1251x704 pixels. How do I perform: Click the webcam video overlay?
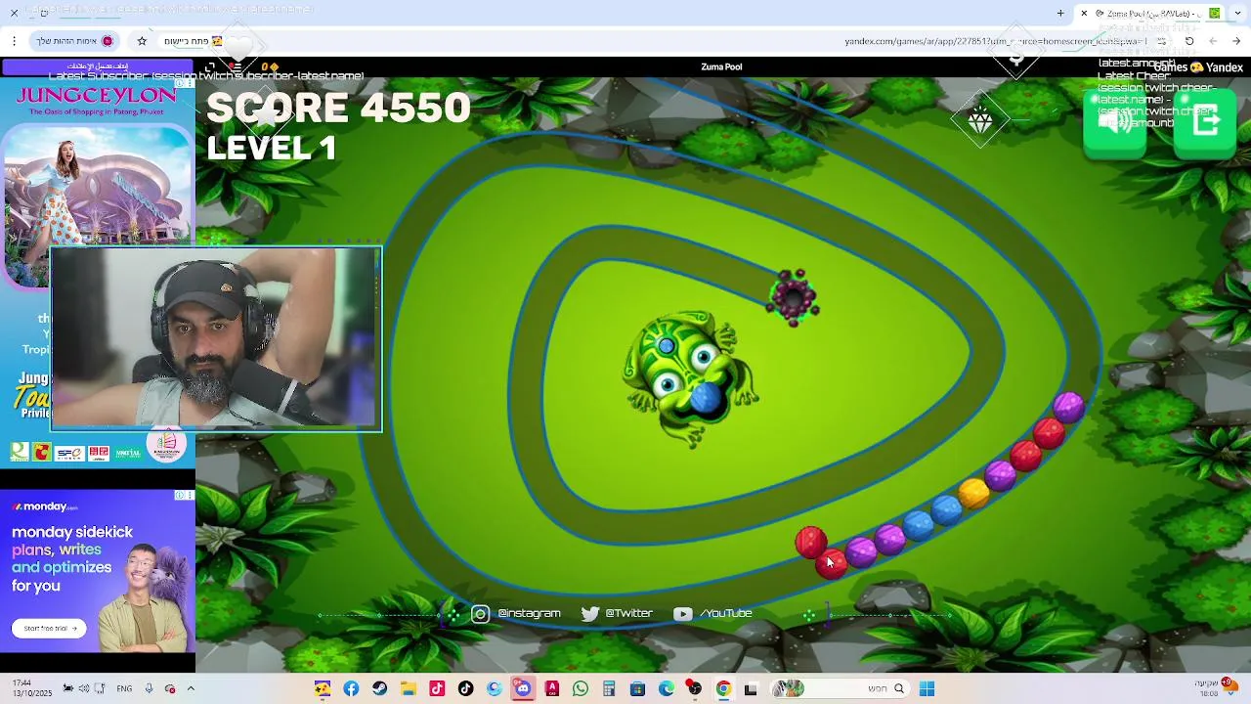(215, 338)
